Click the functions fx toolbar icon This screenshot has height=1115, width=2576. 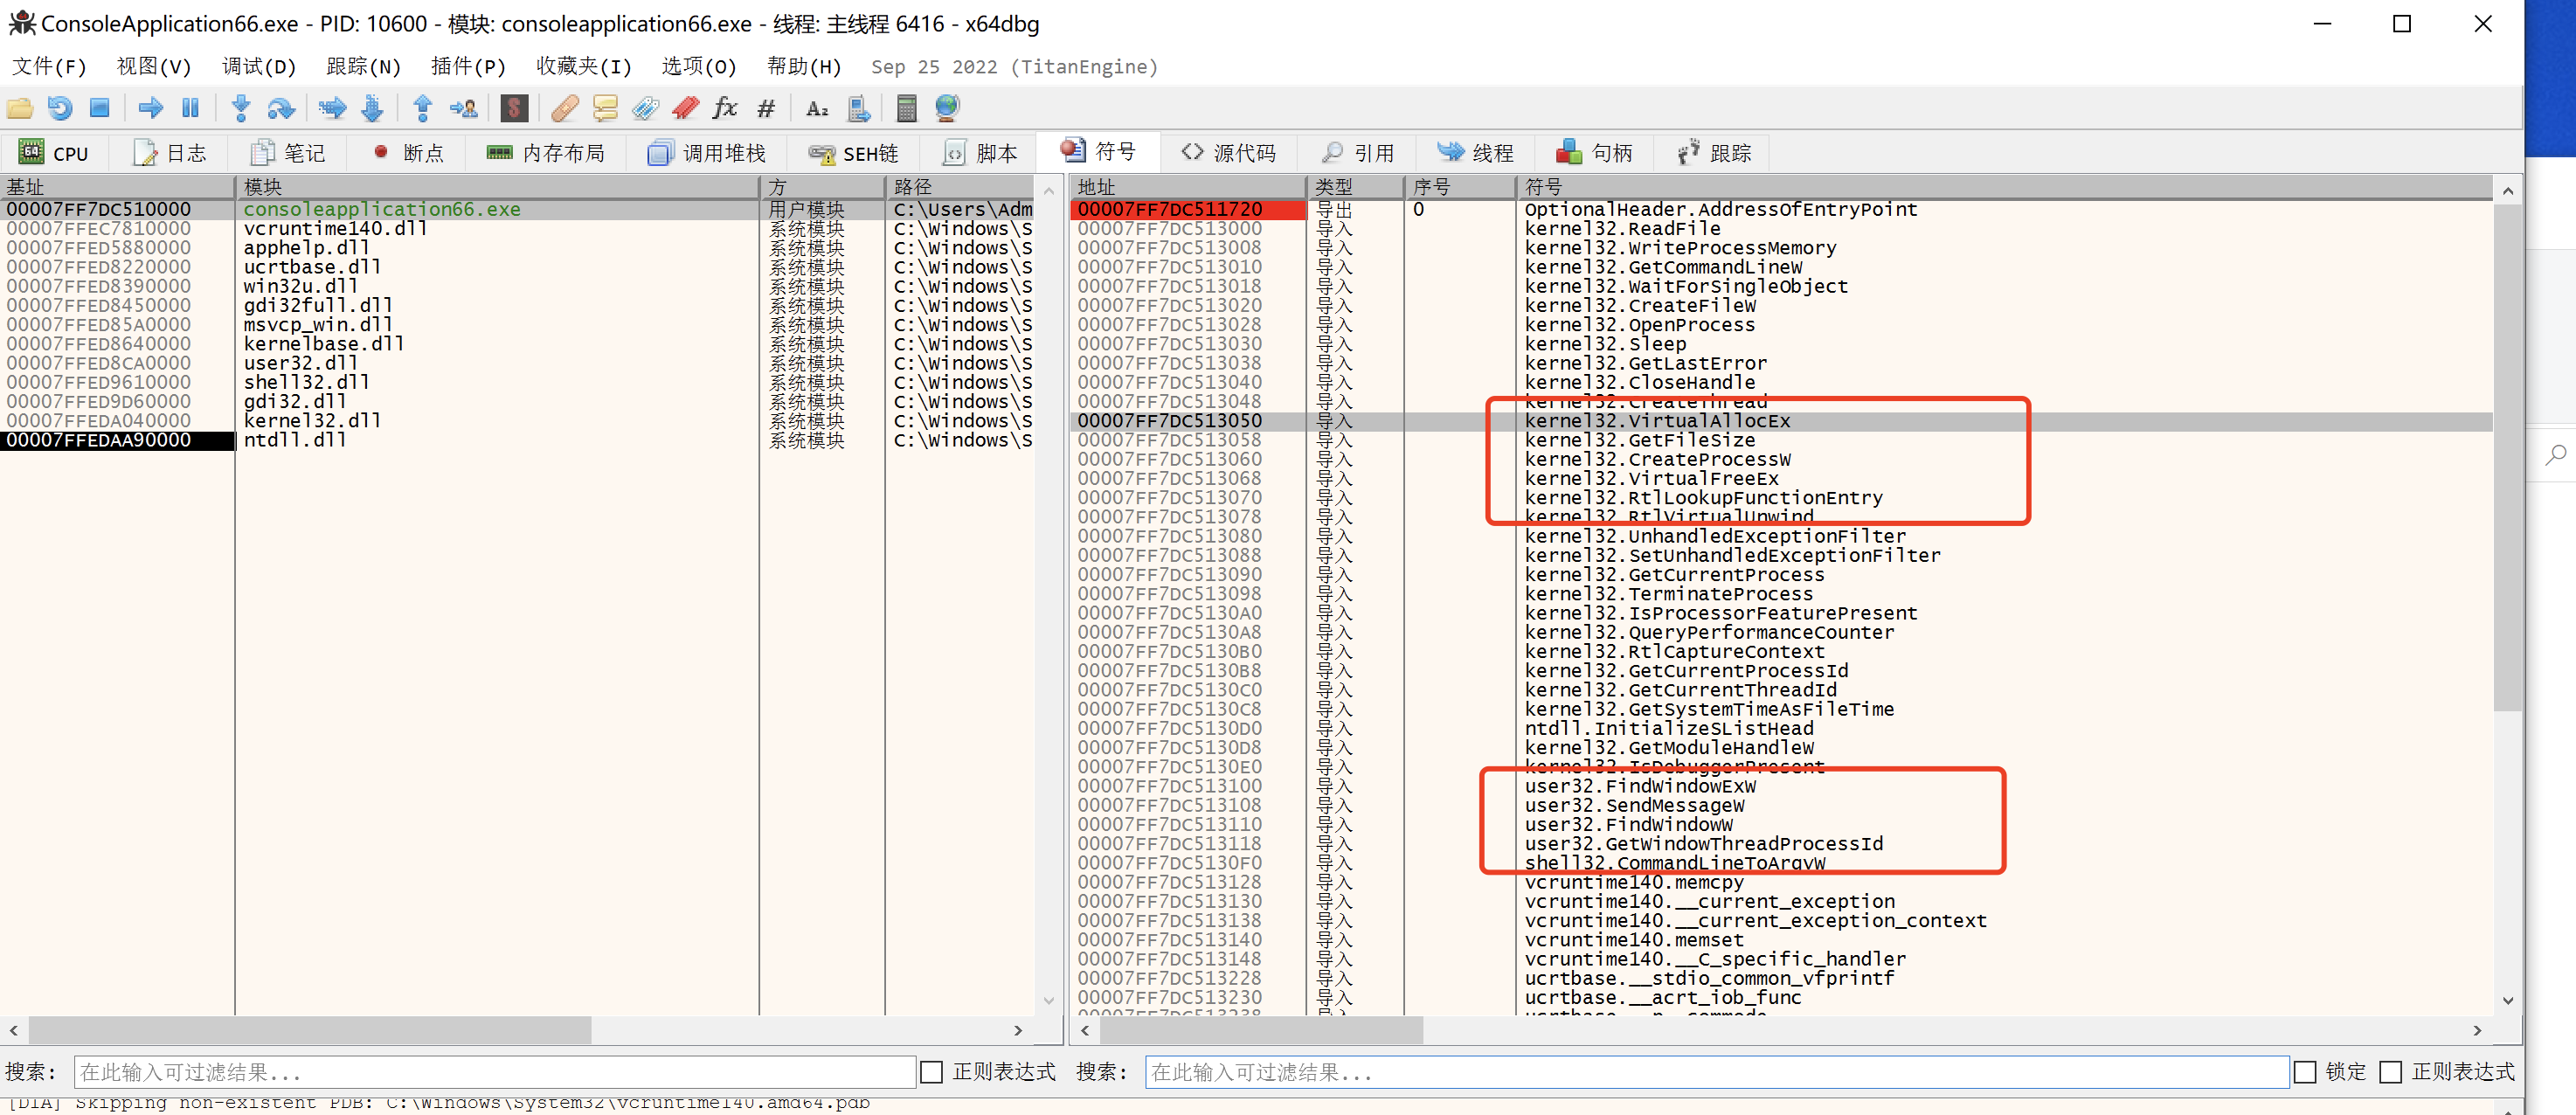725,108
